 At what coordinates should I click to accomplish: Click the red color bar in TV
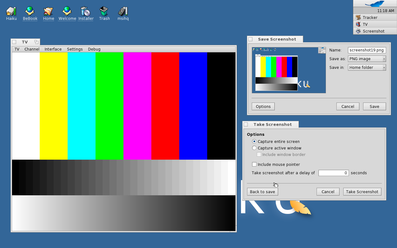165,106
